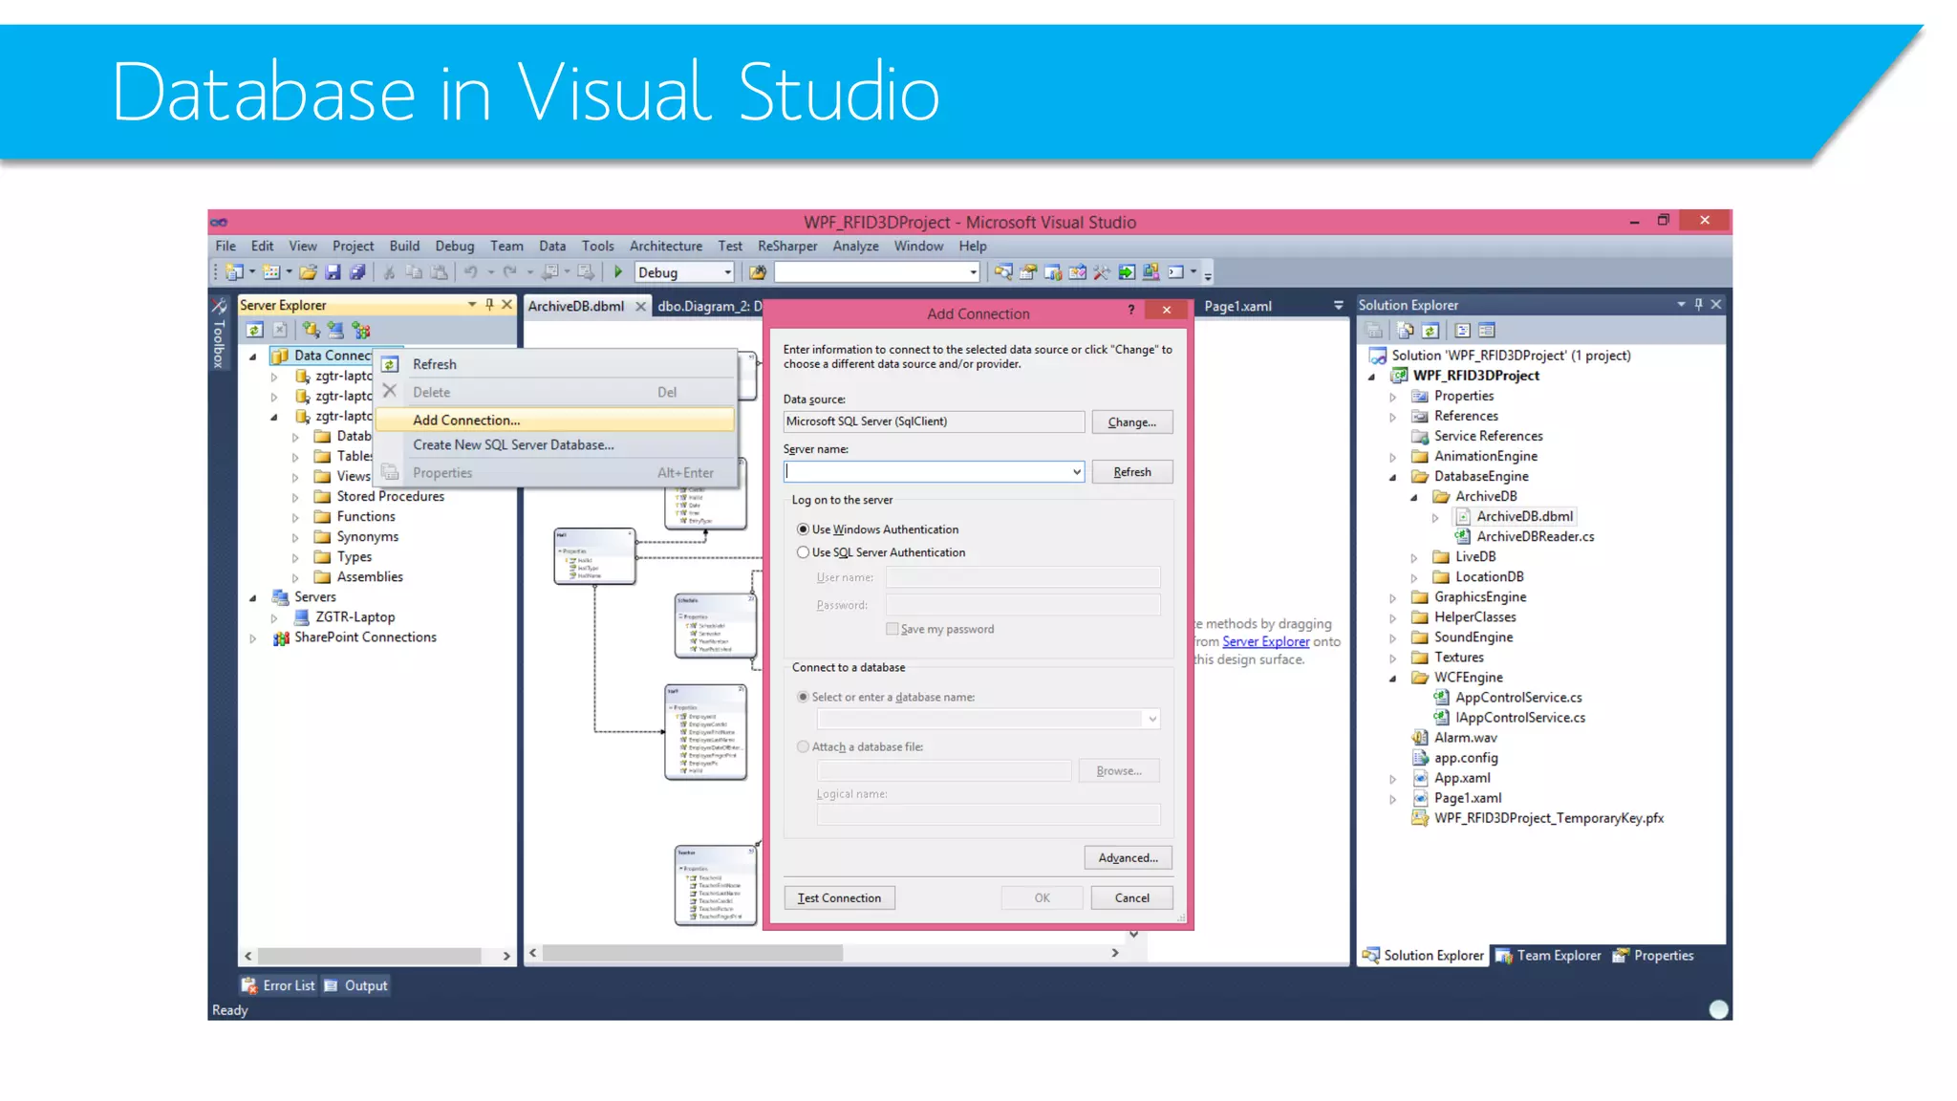
Task: Click the Save All icon
Action: coord(357,272)
